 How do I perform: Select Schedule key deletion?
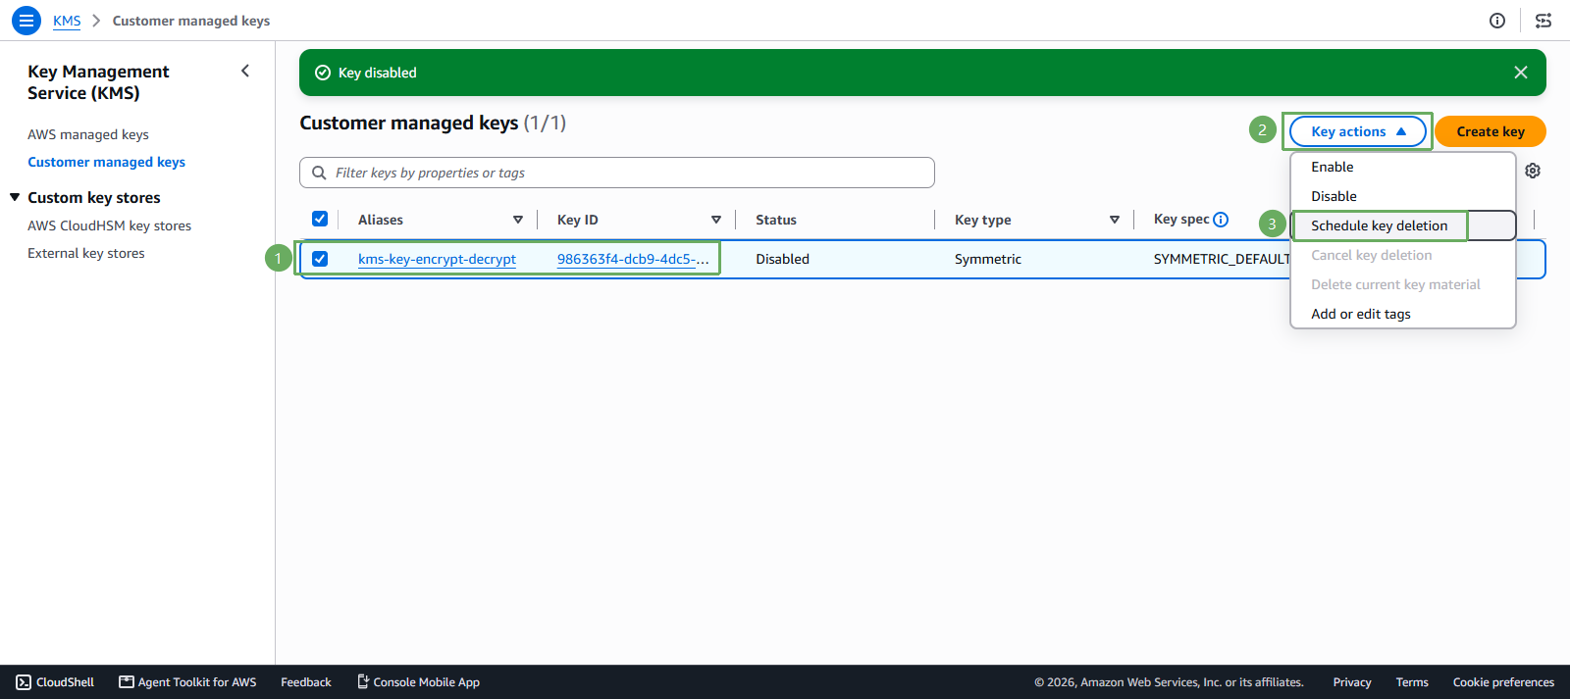[1403, 225]
